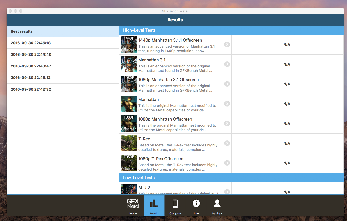
Task: Expand details arrow for 1440p Manhattan 3.1.1 Offscreen
Action: pos(227,45)
